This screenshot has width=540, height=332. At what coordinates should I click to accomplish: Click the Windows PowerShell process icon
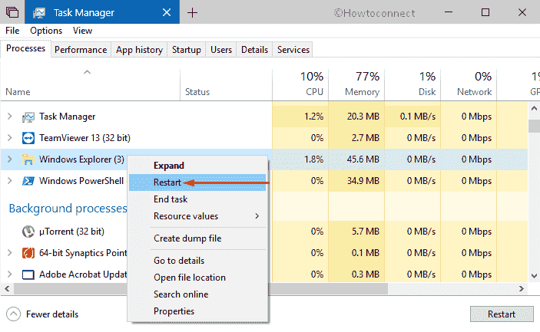[x=28, y=181]
